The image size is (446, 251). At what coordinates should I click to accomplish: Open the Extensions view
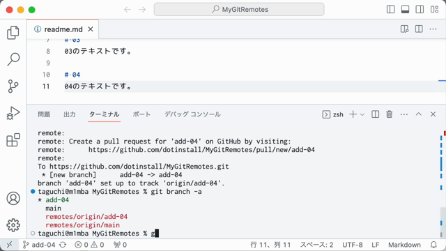click(x=13, y=139)
